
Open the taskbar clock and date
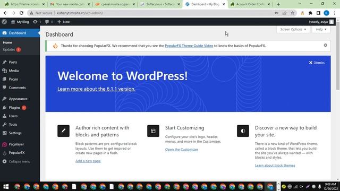point(331,186)
